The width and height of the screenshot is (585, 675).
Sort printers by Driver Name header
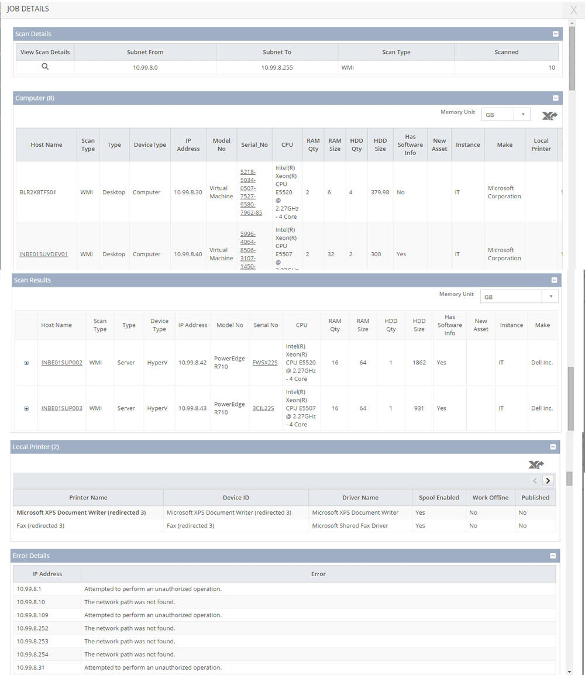point(360,498)
